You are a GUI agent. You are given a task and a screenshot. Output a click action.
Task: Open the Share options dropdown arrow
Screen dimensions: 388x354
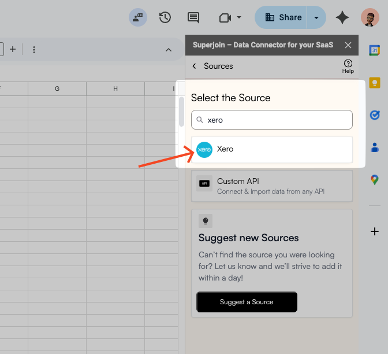[316, 17]
